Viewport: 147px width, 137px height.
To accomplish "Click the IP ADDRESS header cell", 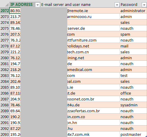I will [25, 5].
